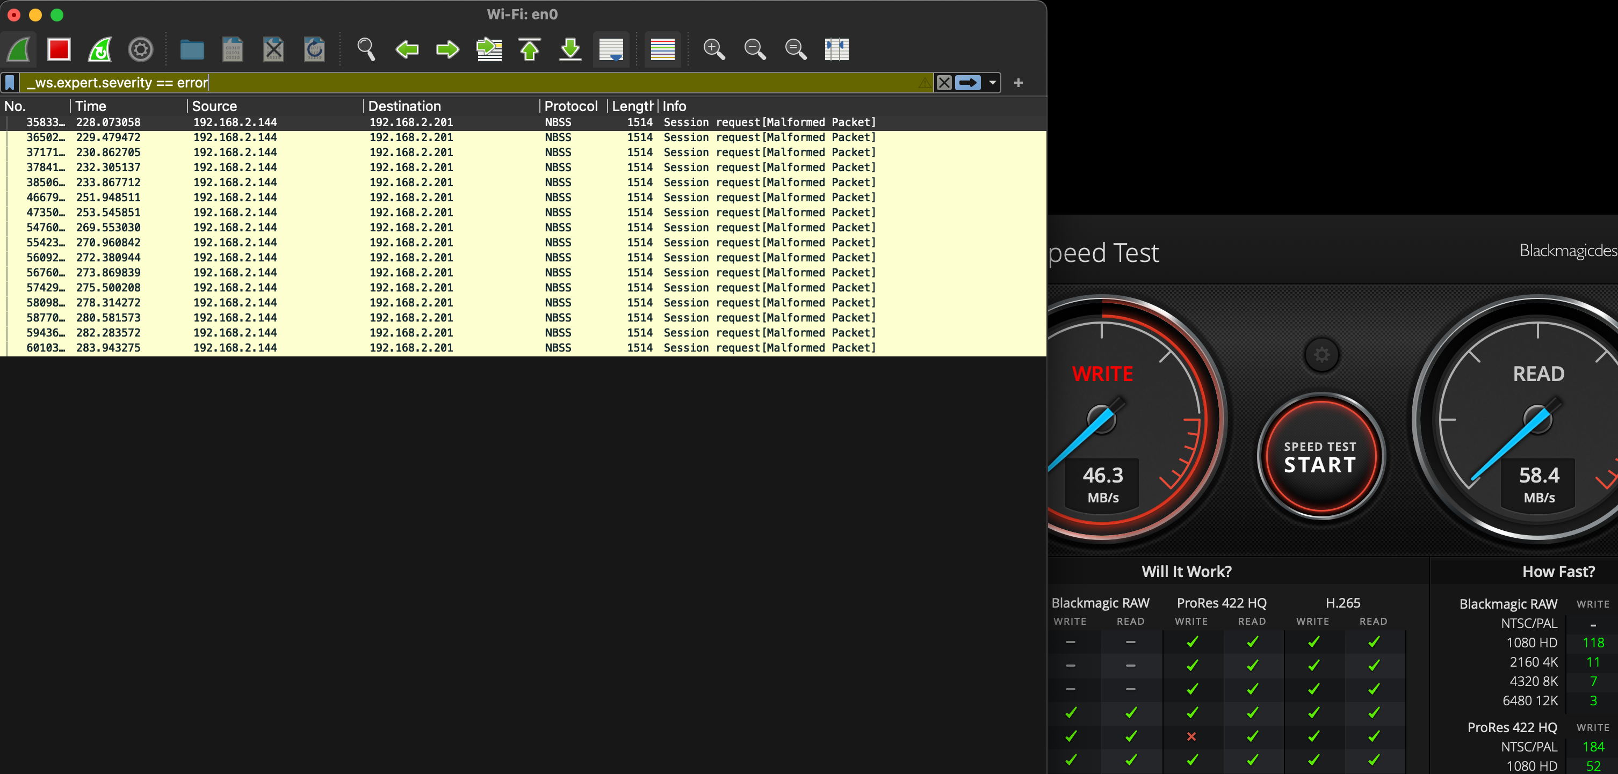Toggle auto-scroll during live capture

pyautogui.click(x=611, y=49)
